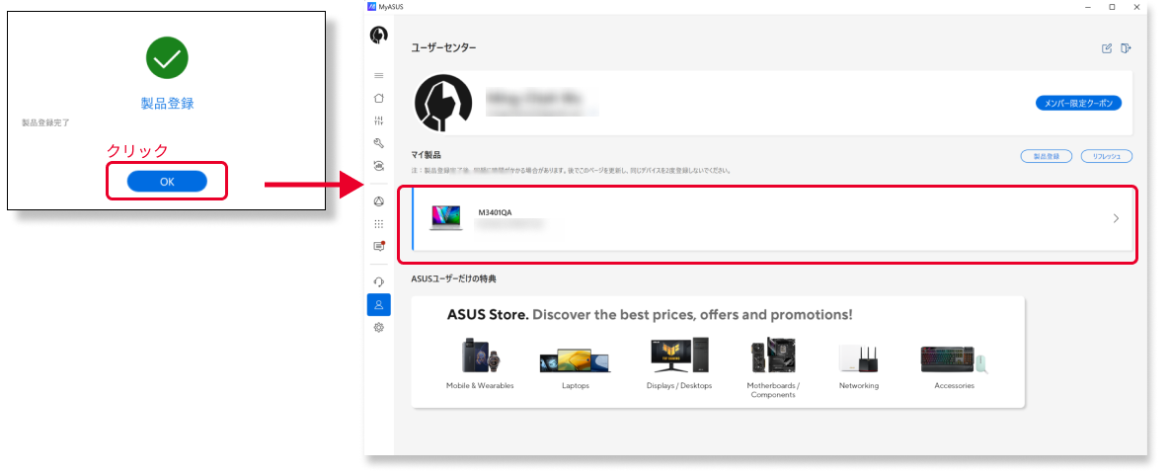Click the MyASUS logo in the title bar
This screenshot has height=474, width=1170.
click(372, 7)
